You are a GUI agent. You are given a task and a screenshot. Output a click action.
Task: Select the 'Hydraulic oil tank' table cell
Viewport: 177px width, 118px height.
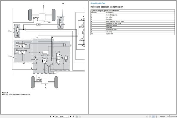pos(140,30)
